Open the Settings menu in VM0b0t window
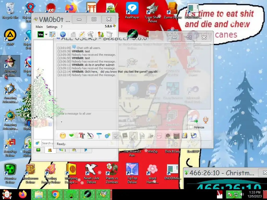This screenshot has width=267, height=200. (52, 27)
